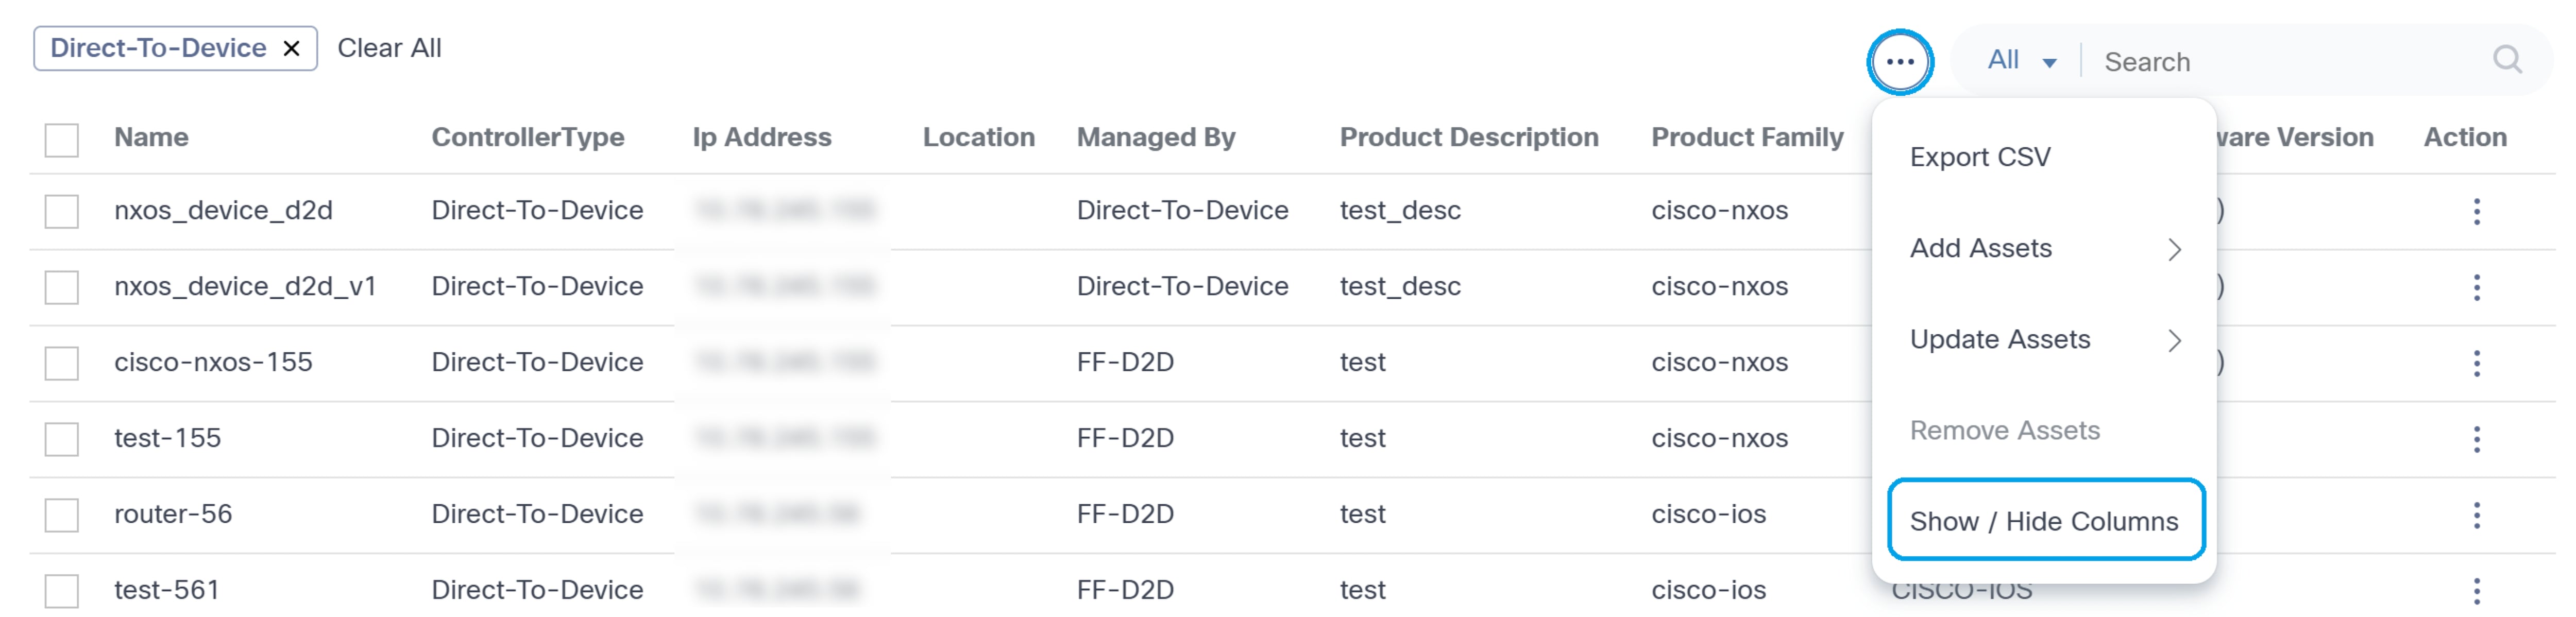
Task: Open action menu for router-56 row
Action: coord(2476,515)
